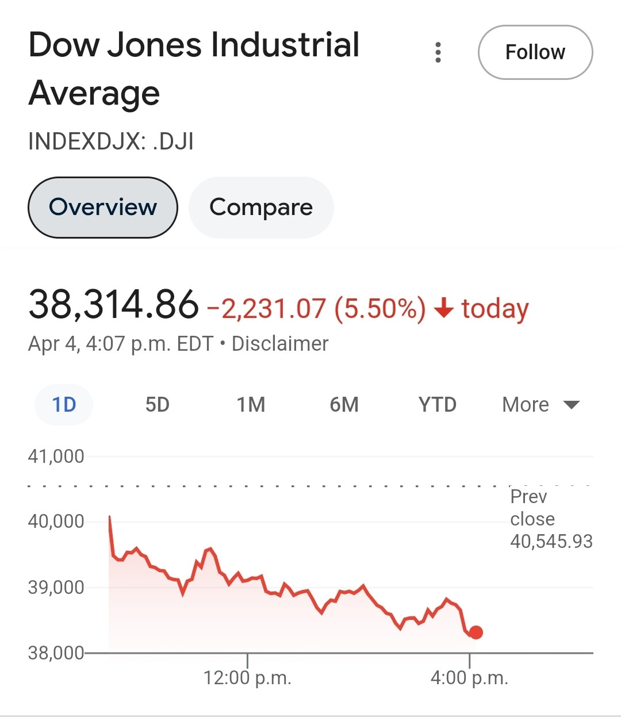Expand the More time ranges dropdown
This screenshot has height=717, width=621.
(x=541, y=405)
